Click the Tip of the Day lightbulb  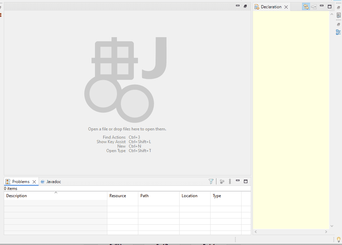tap(339, 239)
